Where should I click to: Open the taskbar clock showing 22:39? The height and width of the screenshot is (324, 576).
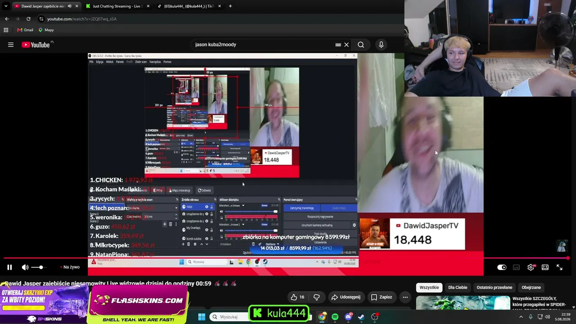pyautogui.click(x=562, y=317)
